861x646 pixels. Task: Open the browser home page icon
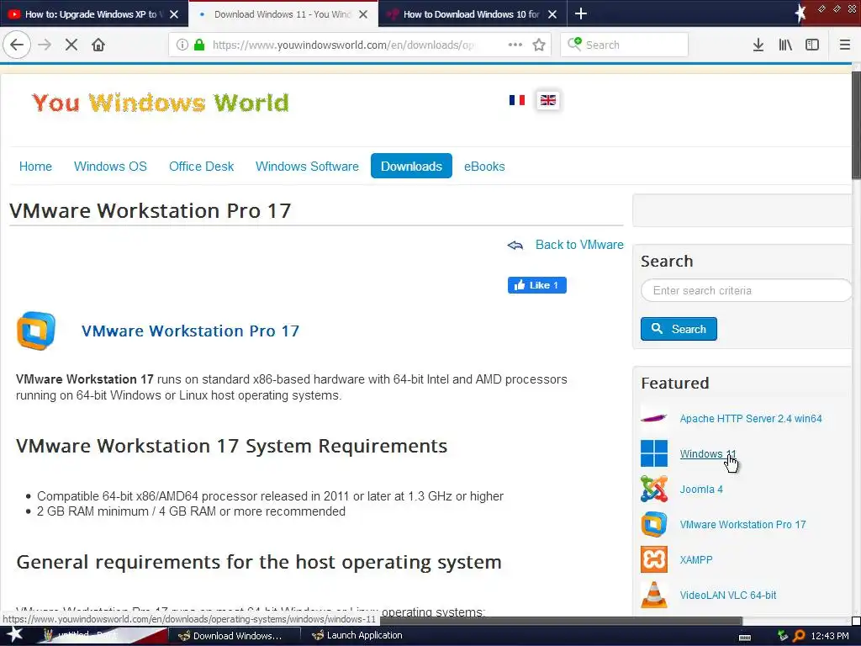click(x=98, y=45)
